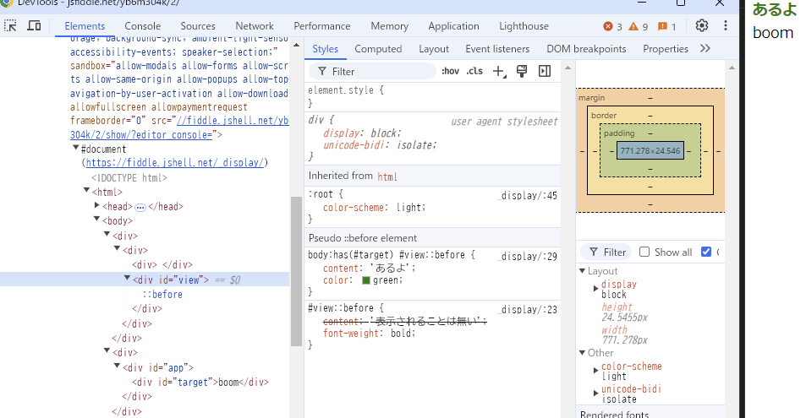Viewport: 806px width, 418px height.
Task: Collapse the div id="app" node
Action: click(118, 366)
